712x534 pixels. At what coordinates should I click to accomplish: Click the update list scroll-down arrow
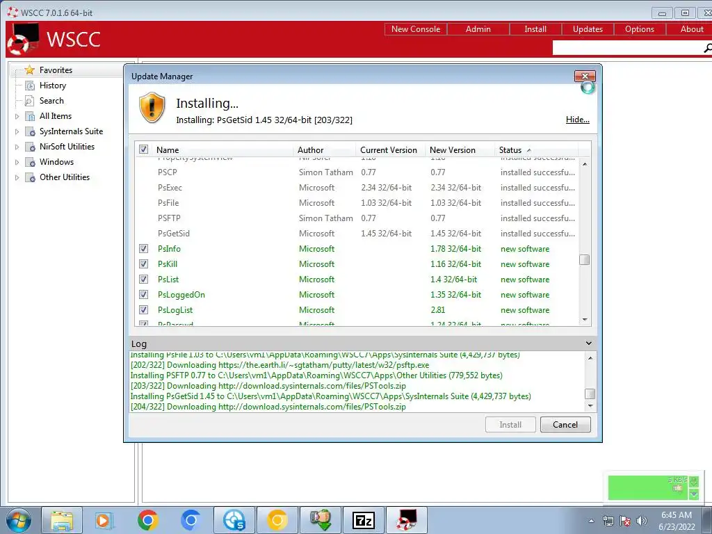[x=584, y=320]
